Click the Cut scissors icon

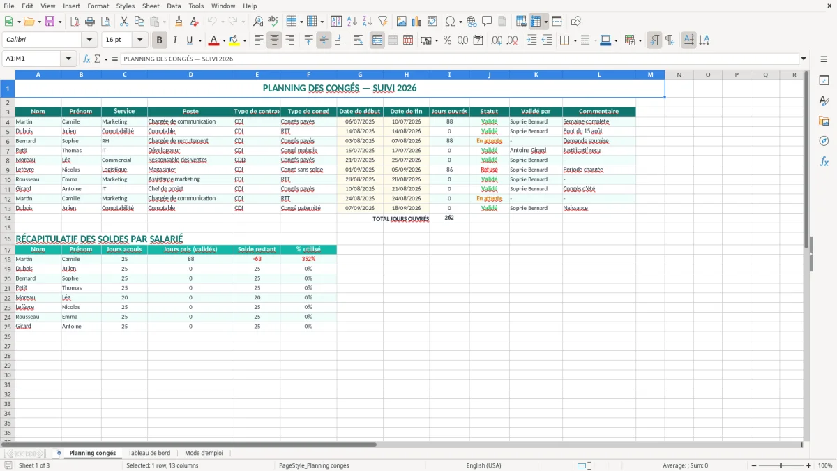124,22
